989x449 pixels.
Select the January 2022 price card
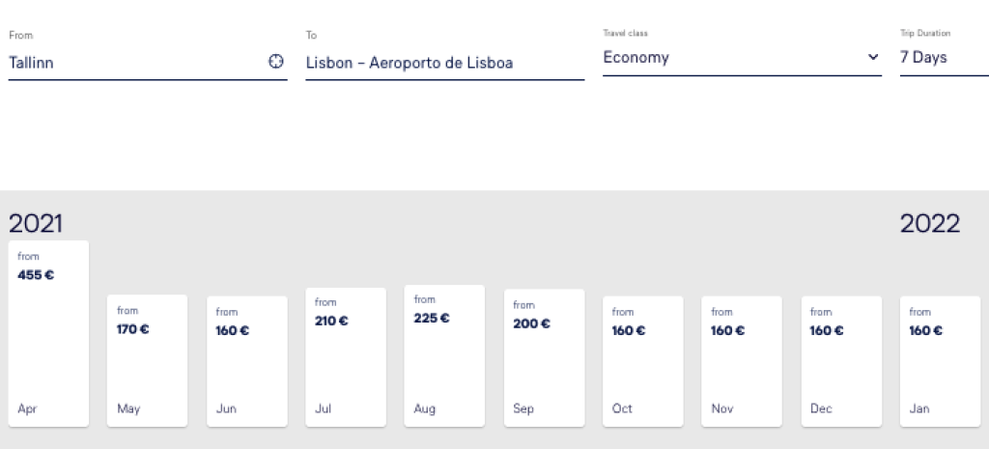tap(940, 360)
